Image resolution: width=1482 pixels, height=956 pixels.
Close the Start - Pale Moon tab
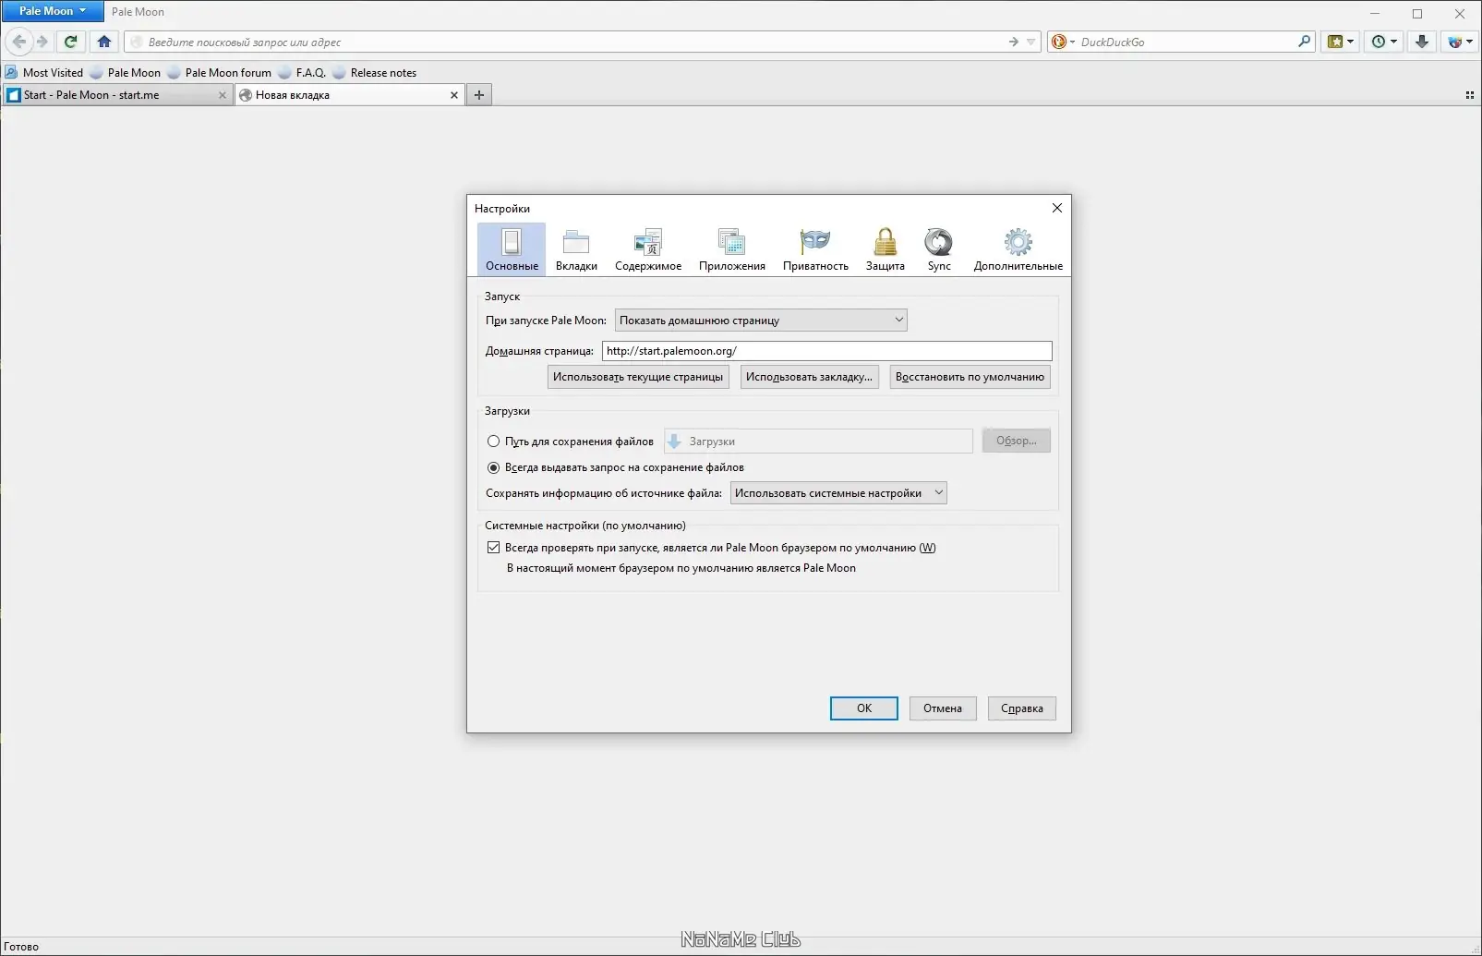[x=222, y=95]
